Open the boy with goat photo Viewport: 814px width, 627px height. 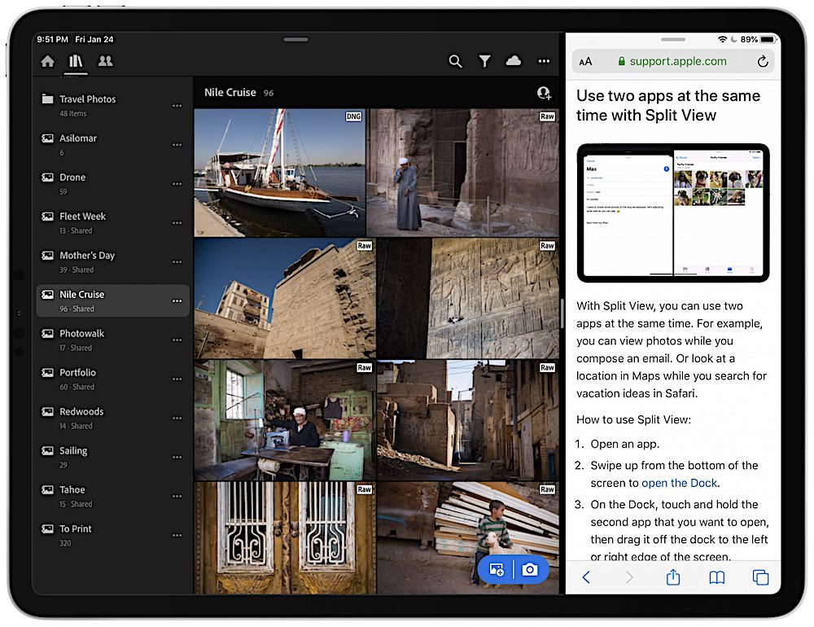click(468, 538)
